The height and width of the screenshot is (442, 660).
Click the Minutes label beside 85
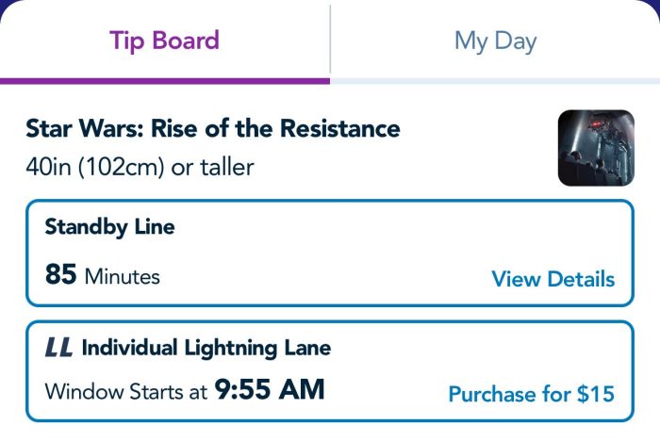point(122,277)
